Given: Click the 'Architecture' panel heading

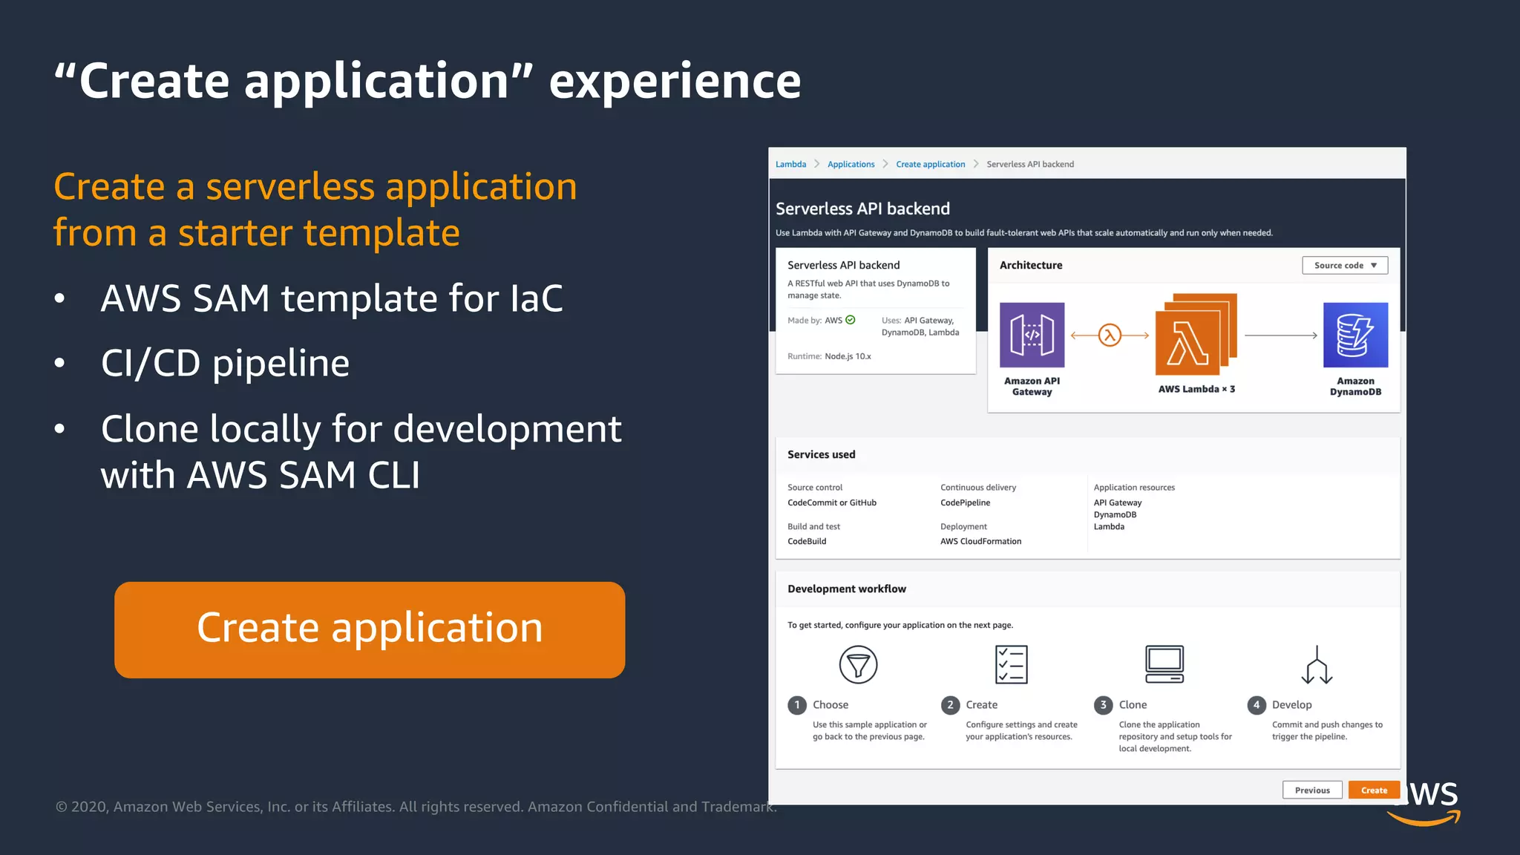Looking at the screenshot, I should pyautogui.click(x=1031, y=265).
